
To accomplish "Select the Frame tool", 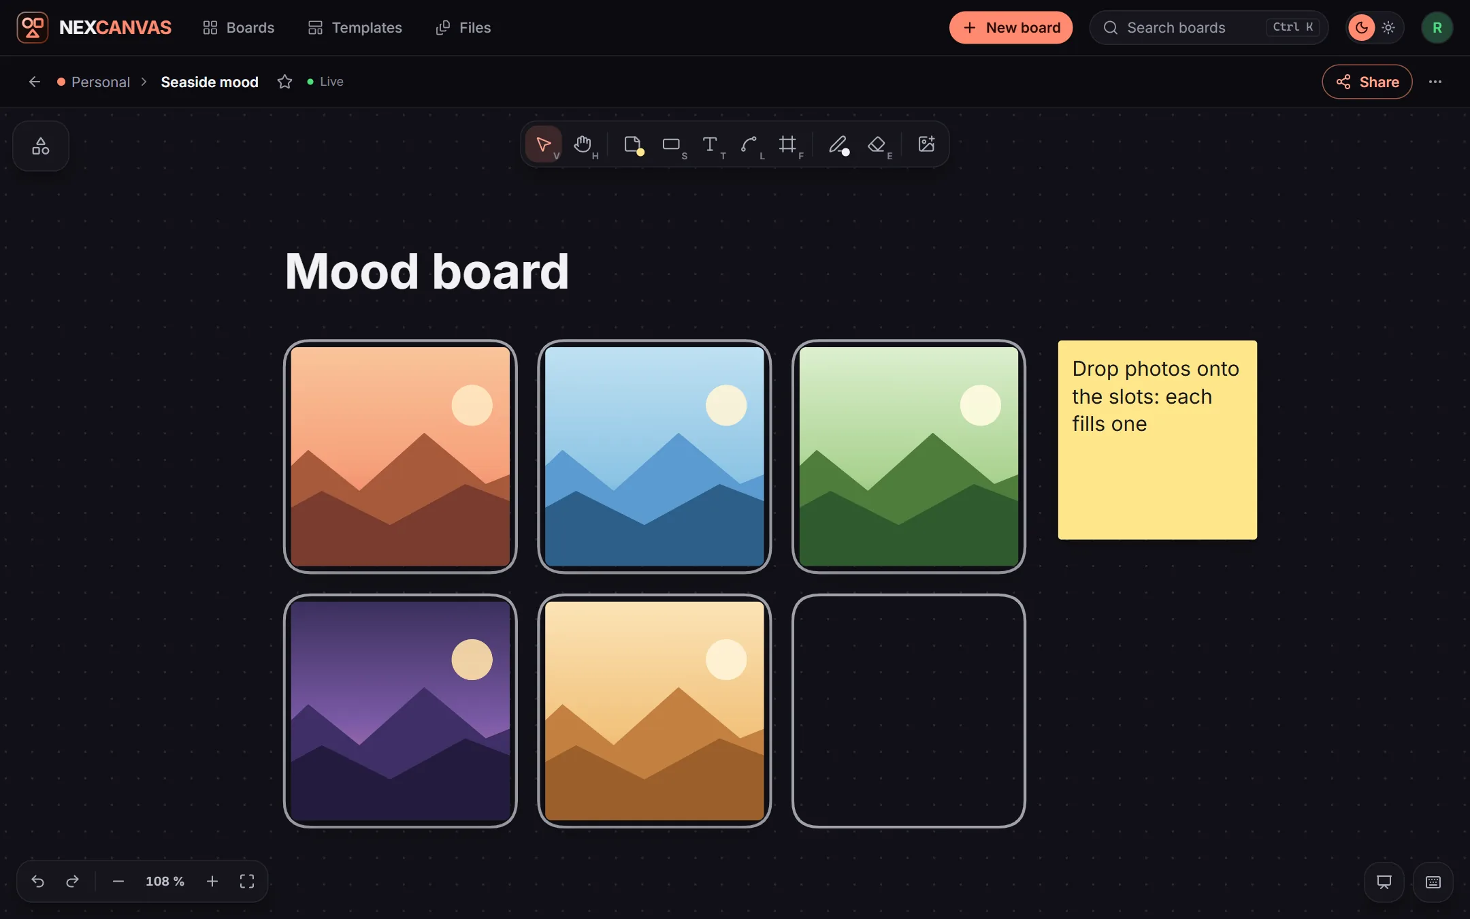I will tap(788, 144).
